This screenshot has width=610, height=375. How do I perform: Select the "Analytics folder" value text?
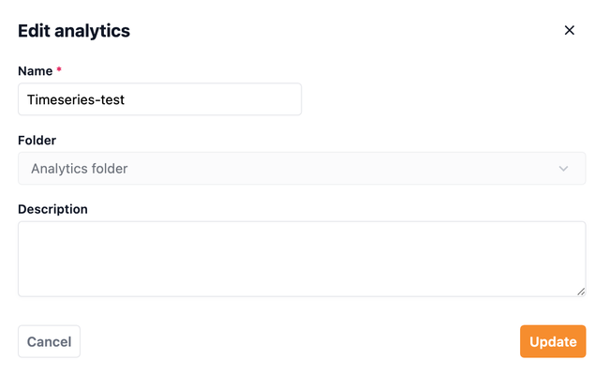[x=79, y=169]
